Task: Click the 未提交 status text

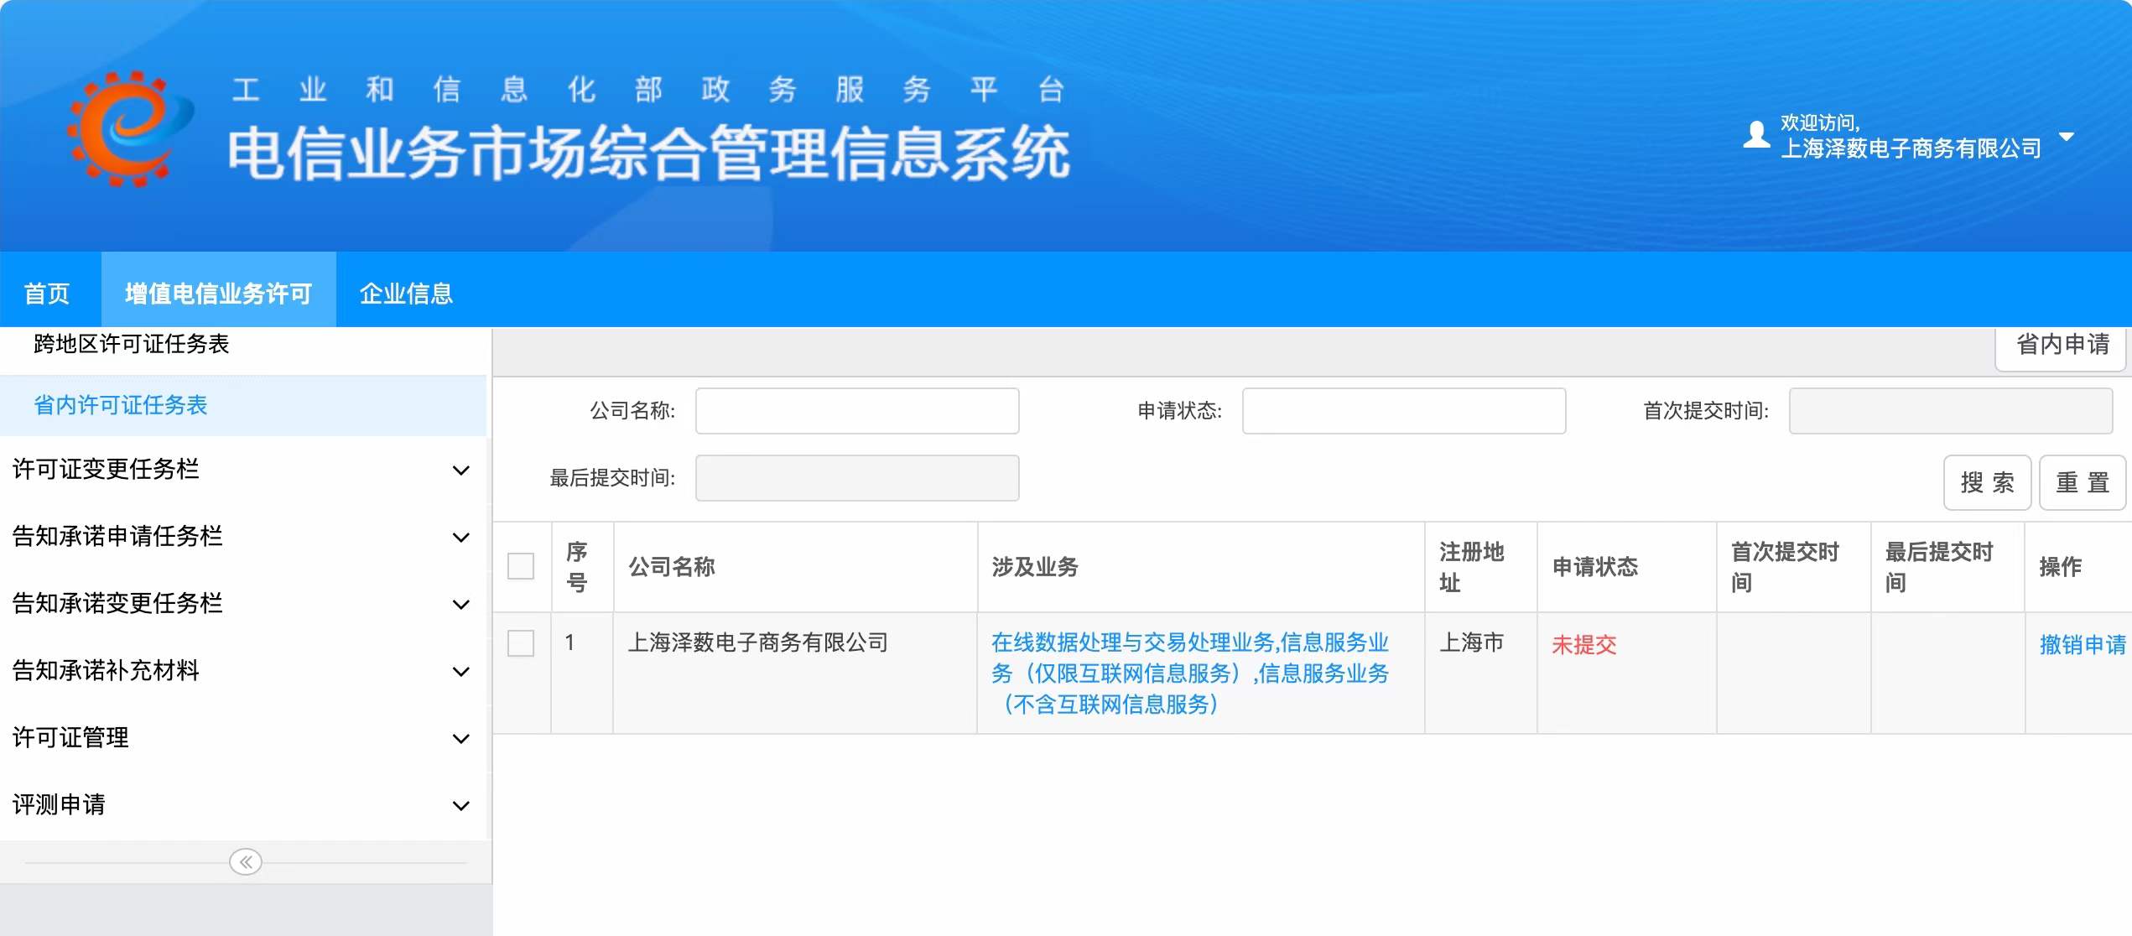Action: tap(1583, 644)
